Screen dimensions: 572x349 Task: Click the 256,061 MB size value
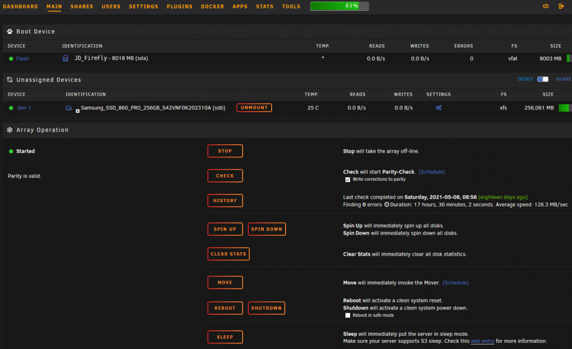click(539, 108)
